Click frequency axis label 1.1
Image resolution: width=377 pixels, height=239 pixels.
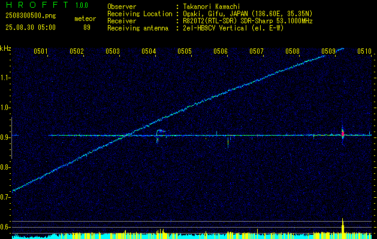click(x=5, y=78)
